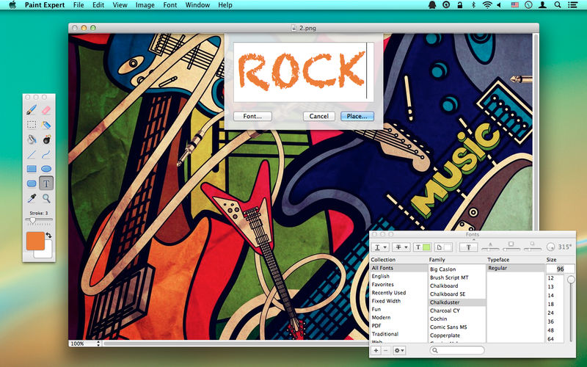Click the Place... button
587x367 pixels.
(x=357, y=116)
